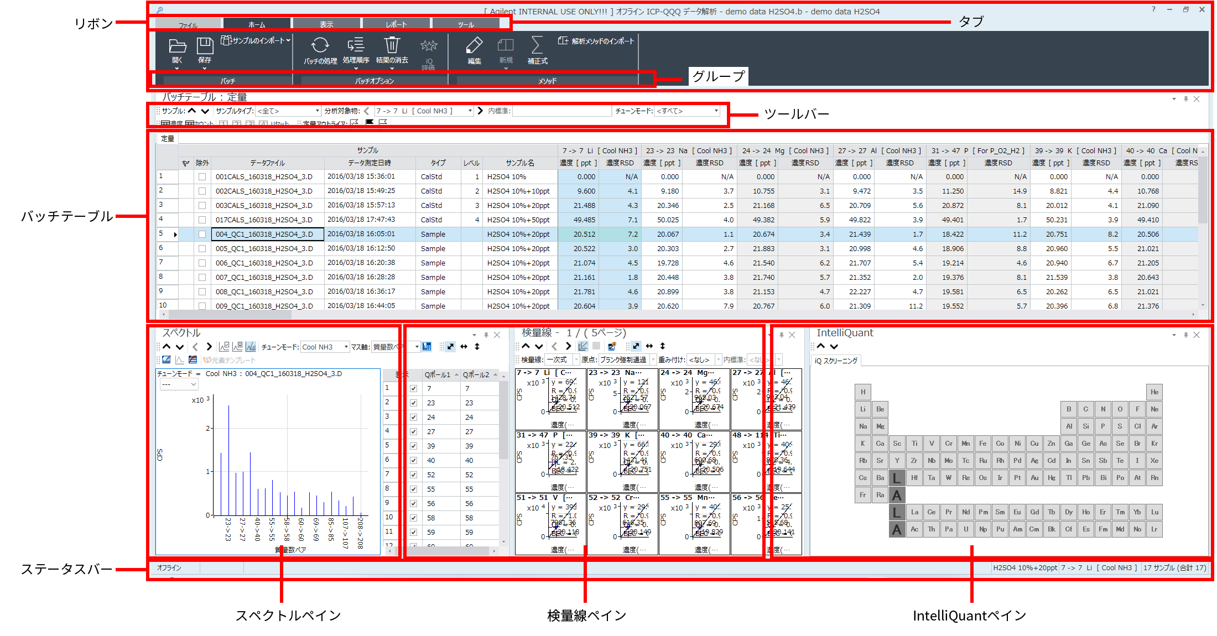This screenshot has width=1217, height=636.
Task: Click next analyte arrow beside 分析対象物
Action: [x=480, y=111]
